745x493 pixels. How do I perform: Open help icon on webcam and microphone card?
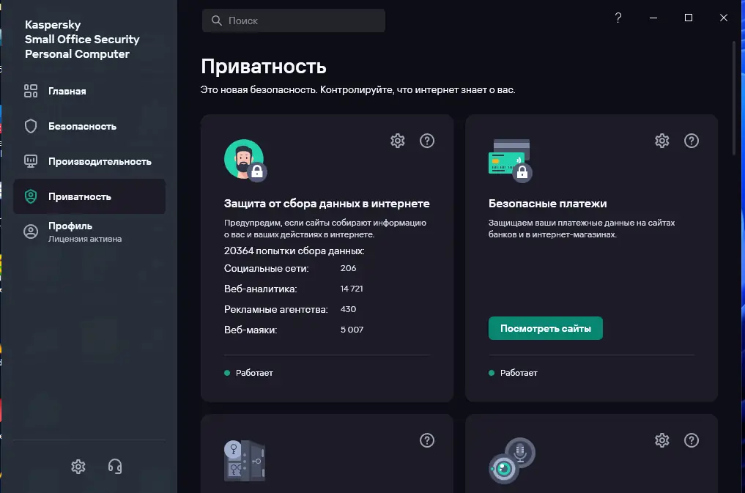[692, 440]
